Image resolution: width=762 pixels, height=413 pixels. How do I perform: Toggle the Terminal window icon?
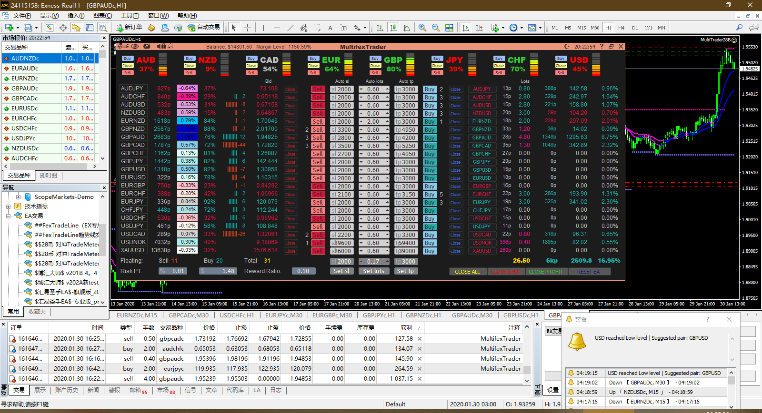point(90,28)
